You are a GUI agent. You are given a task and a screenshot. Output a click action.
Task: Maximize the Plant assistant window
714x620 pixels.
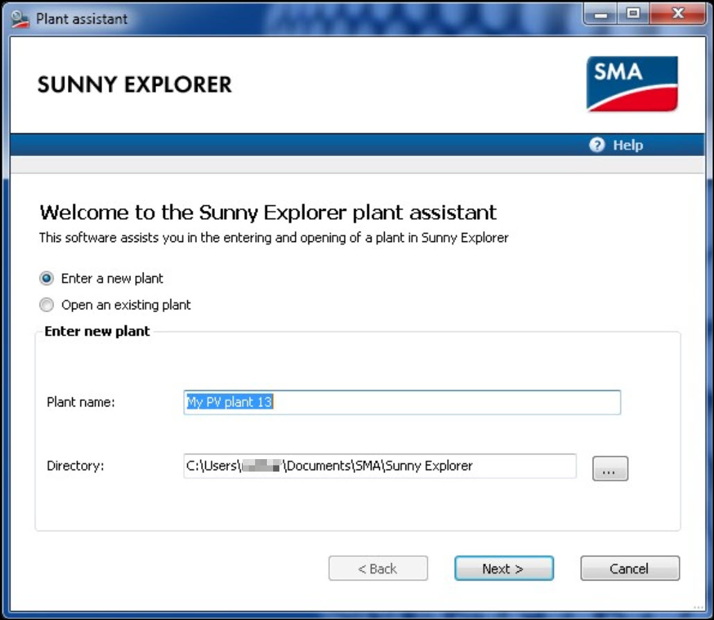click(x=633, y=14)
